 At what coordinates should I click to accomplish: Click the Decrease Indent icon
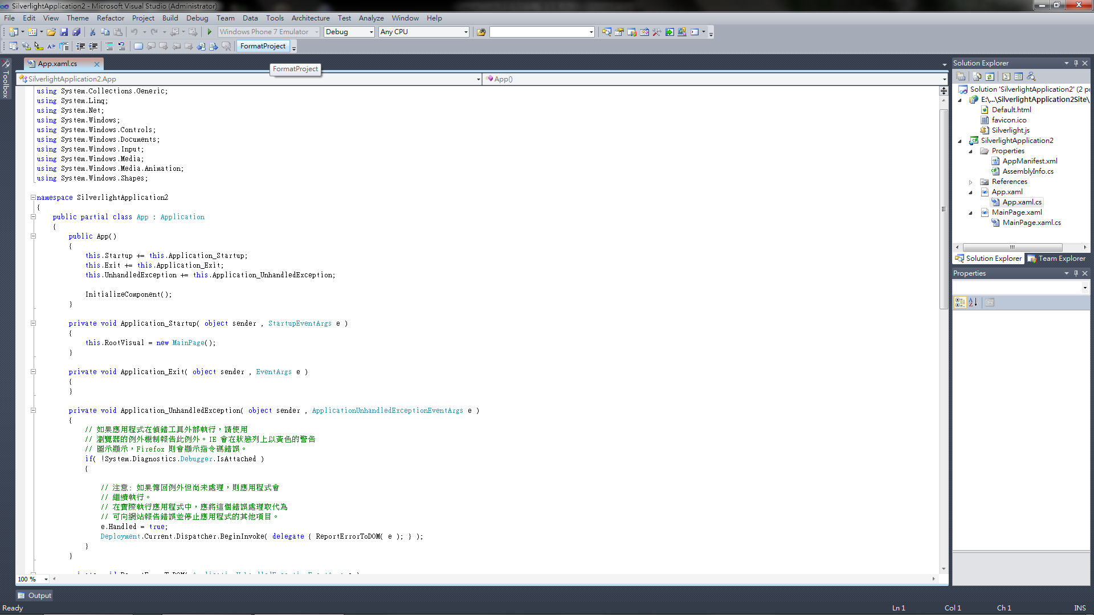(x=80, y=46)
